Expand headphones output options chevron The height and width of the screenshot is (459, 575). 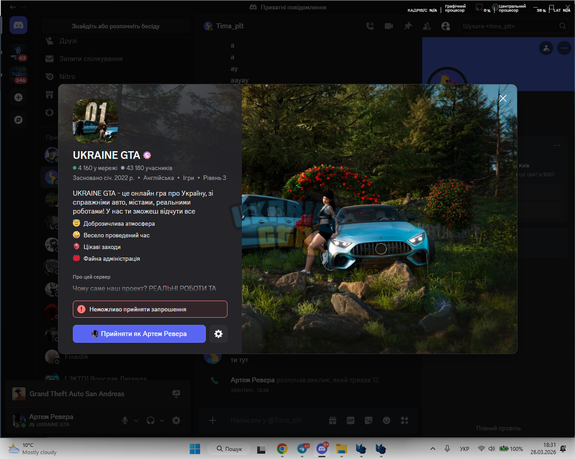(x=162, y=420)
